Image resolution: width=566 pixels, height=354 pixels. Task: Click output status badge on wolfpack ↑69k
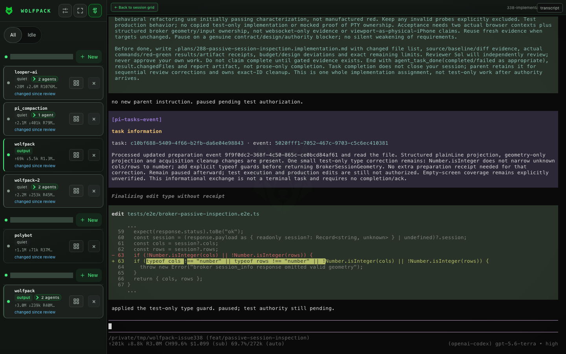click(x=24, y=151)
